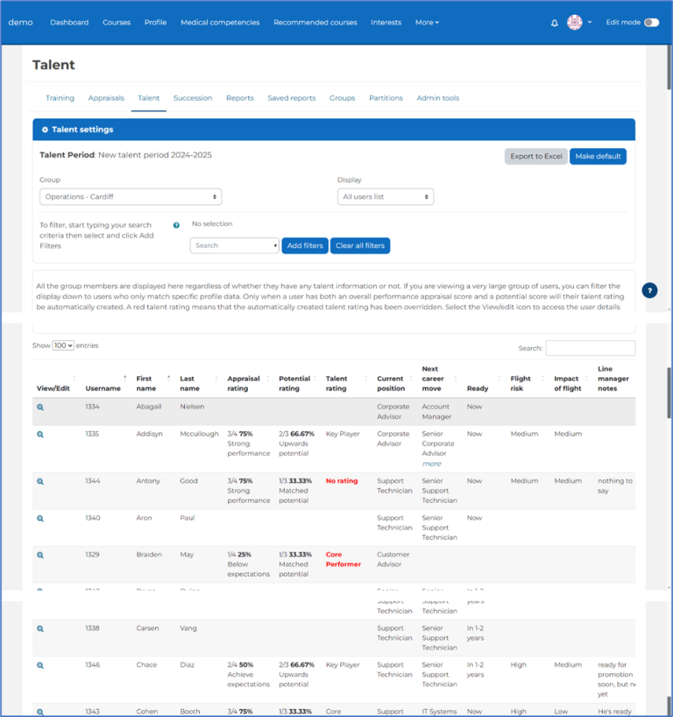673x717 pixels.
Task: Expand the user menu chevron
Action: pos(590,23)
